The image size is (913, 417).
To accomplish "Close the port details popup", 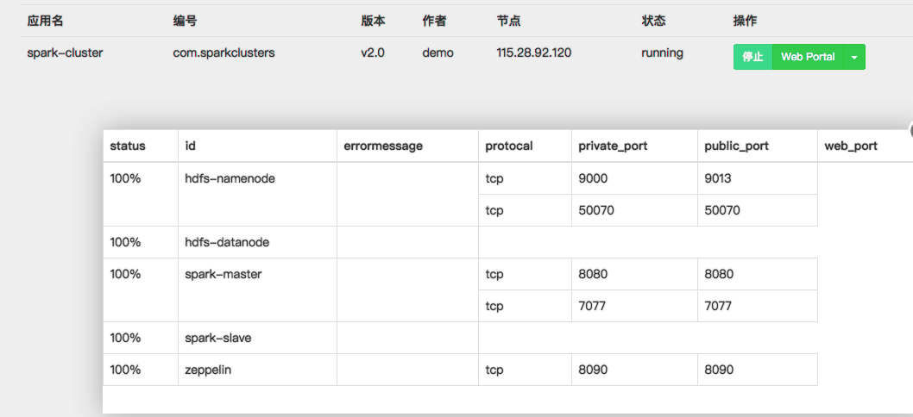I will pos(910,130).
